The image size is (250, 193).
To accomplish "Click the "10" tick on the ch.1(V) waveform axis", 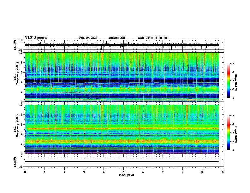I will tap(21, 40).
